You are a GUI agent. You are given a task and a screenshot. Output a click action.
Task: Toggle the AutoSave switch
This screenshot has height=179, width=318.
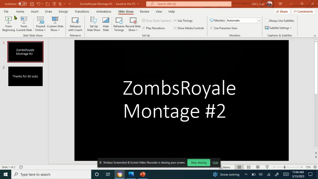(x=22, y=4)
